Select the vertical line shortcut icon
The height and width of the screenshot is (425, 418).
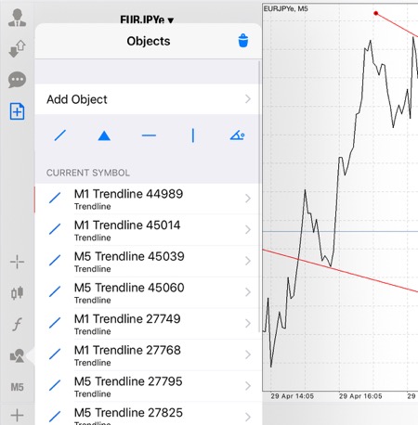193,135
